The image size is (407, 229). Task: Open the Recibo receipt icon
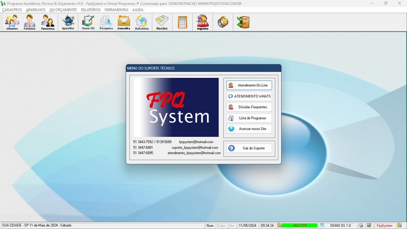point(162,22)
